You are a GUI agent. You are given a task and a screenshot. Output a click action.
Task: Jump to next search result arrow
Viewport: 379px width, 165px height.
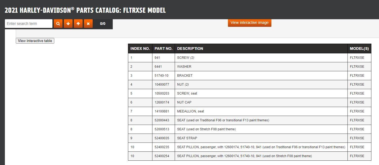(x=68, y=24)
